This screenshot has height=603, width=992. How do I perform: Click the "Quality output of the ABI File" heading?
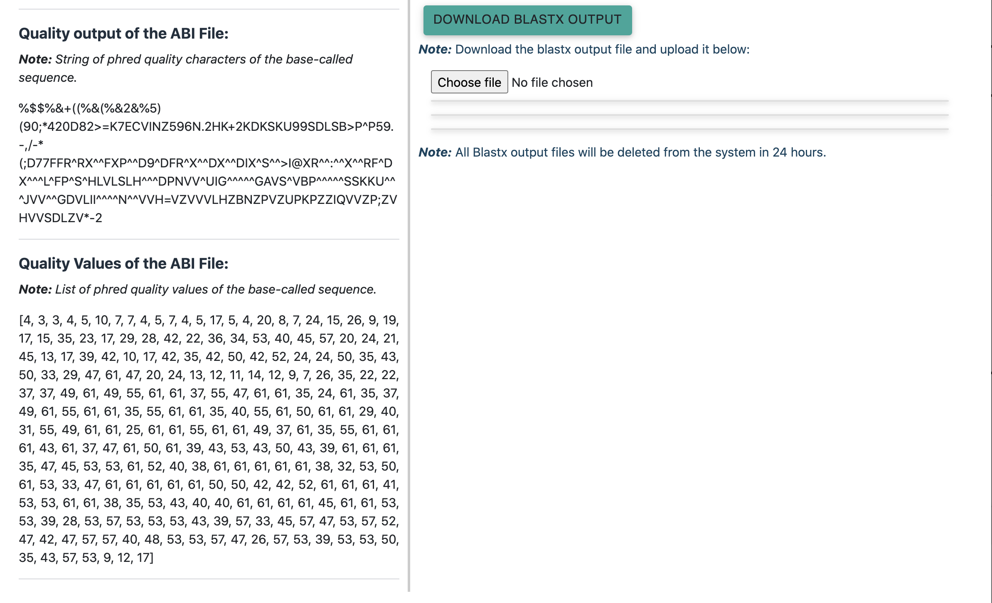[x=123, y=34]
